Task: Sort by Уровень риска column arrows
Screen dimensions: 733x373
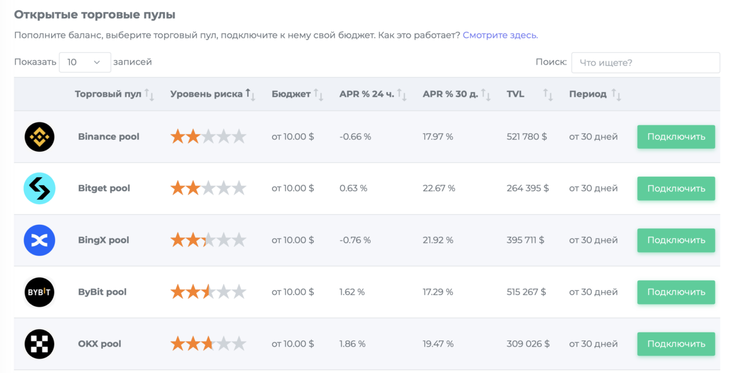Action: [250, 94]
